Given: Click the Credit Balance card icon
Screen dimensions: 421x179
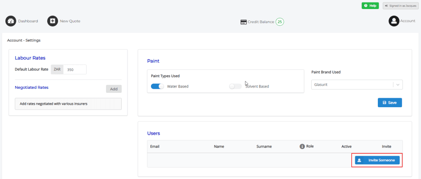Looking at the screenshot, I should point(243,22).
